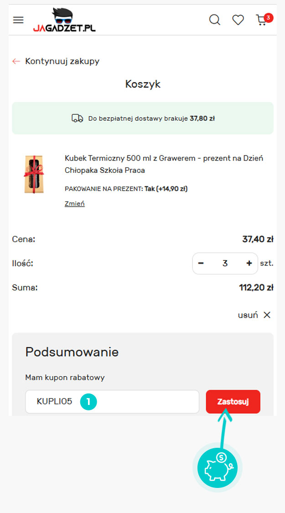The height and width of the screenshot is (513, 285).
Task: Click the X icon to remove the product
Action: pyautogui.click(x=267, y=315)
